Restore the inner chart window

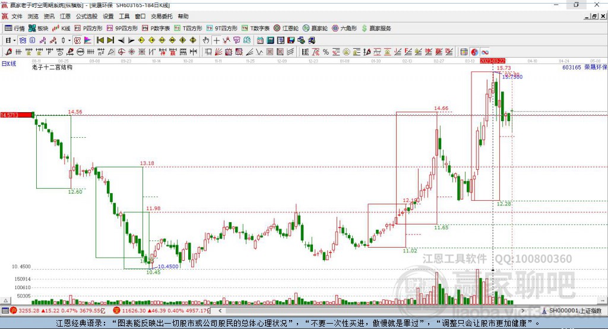(x=594, y=16)
